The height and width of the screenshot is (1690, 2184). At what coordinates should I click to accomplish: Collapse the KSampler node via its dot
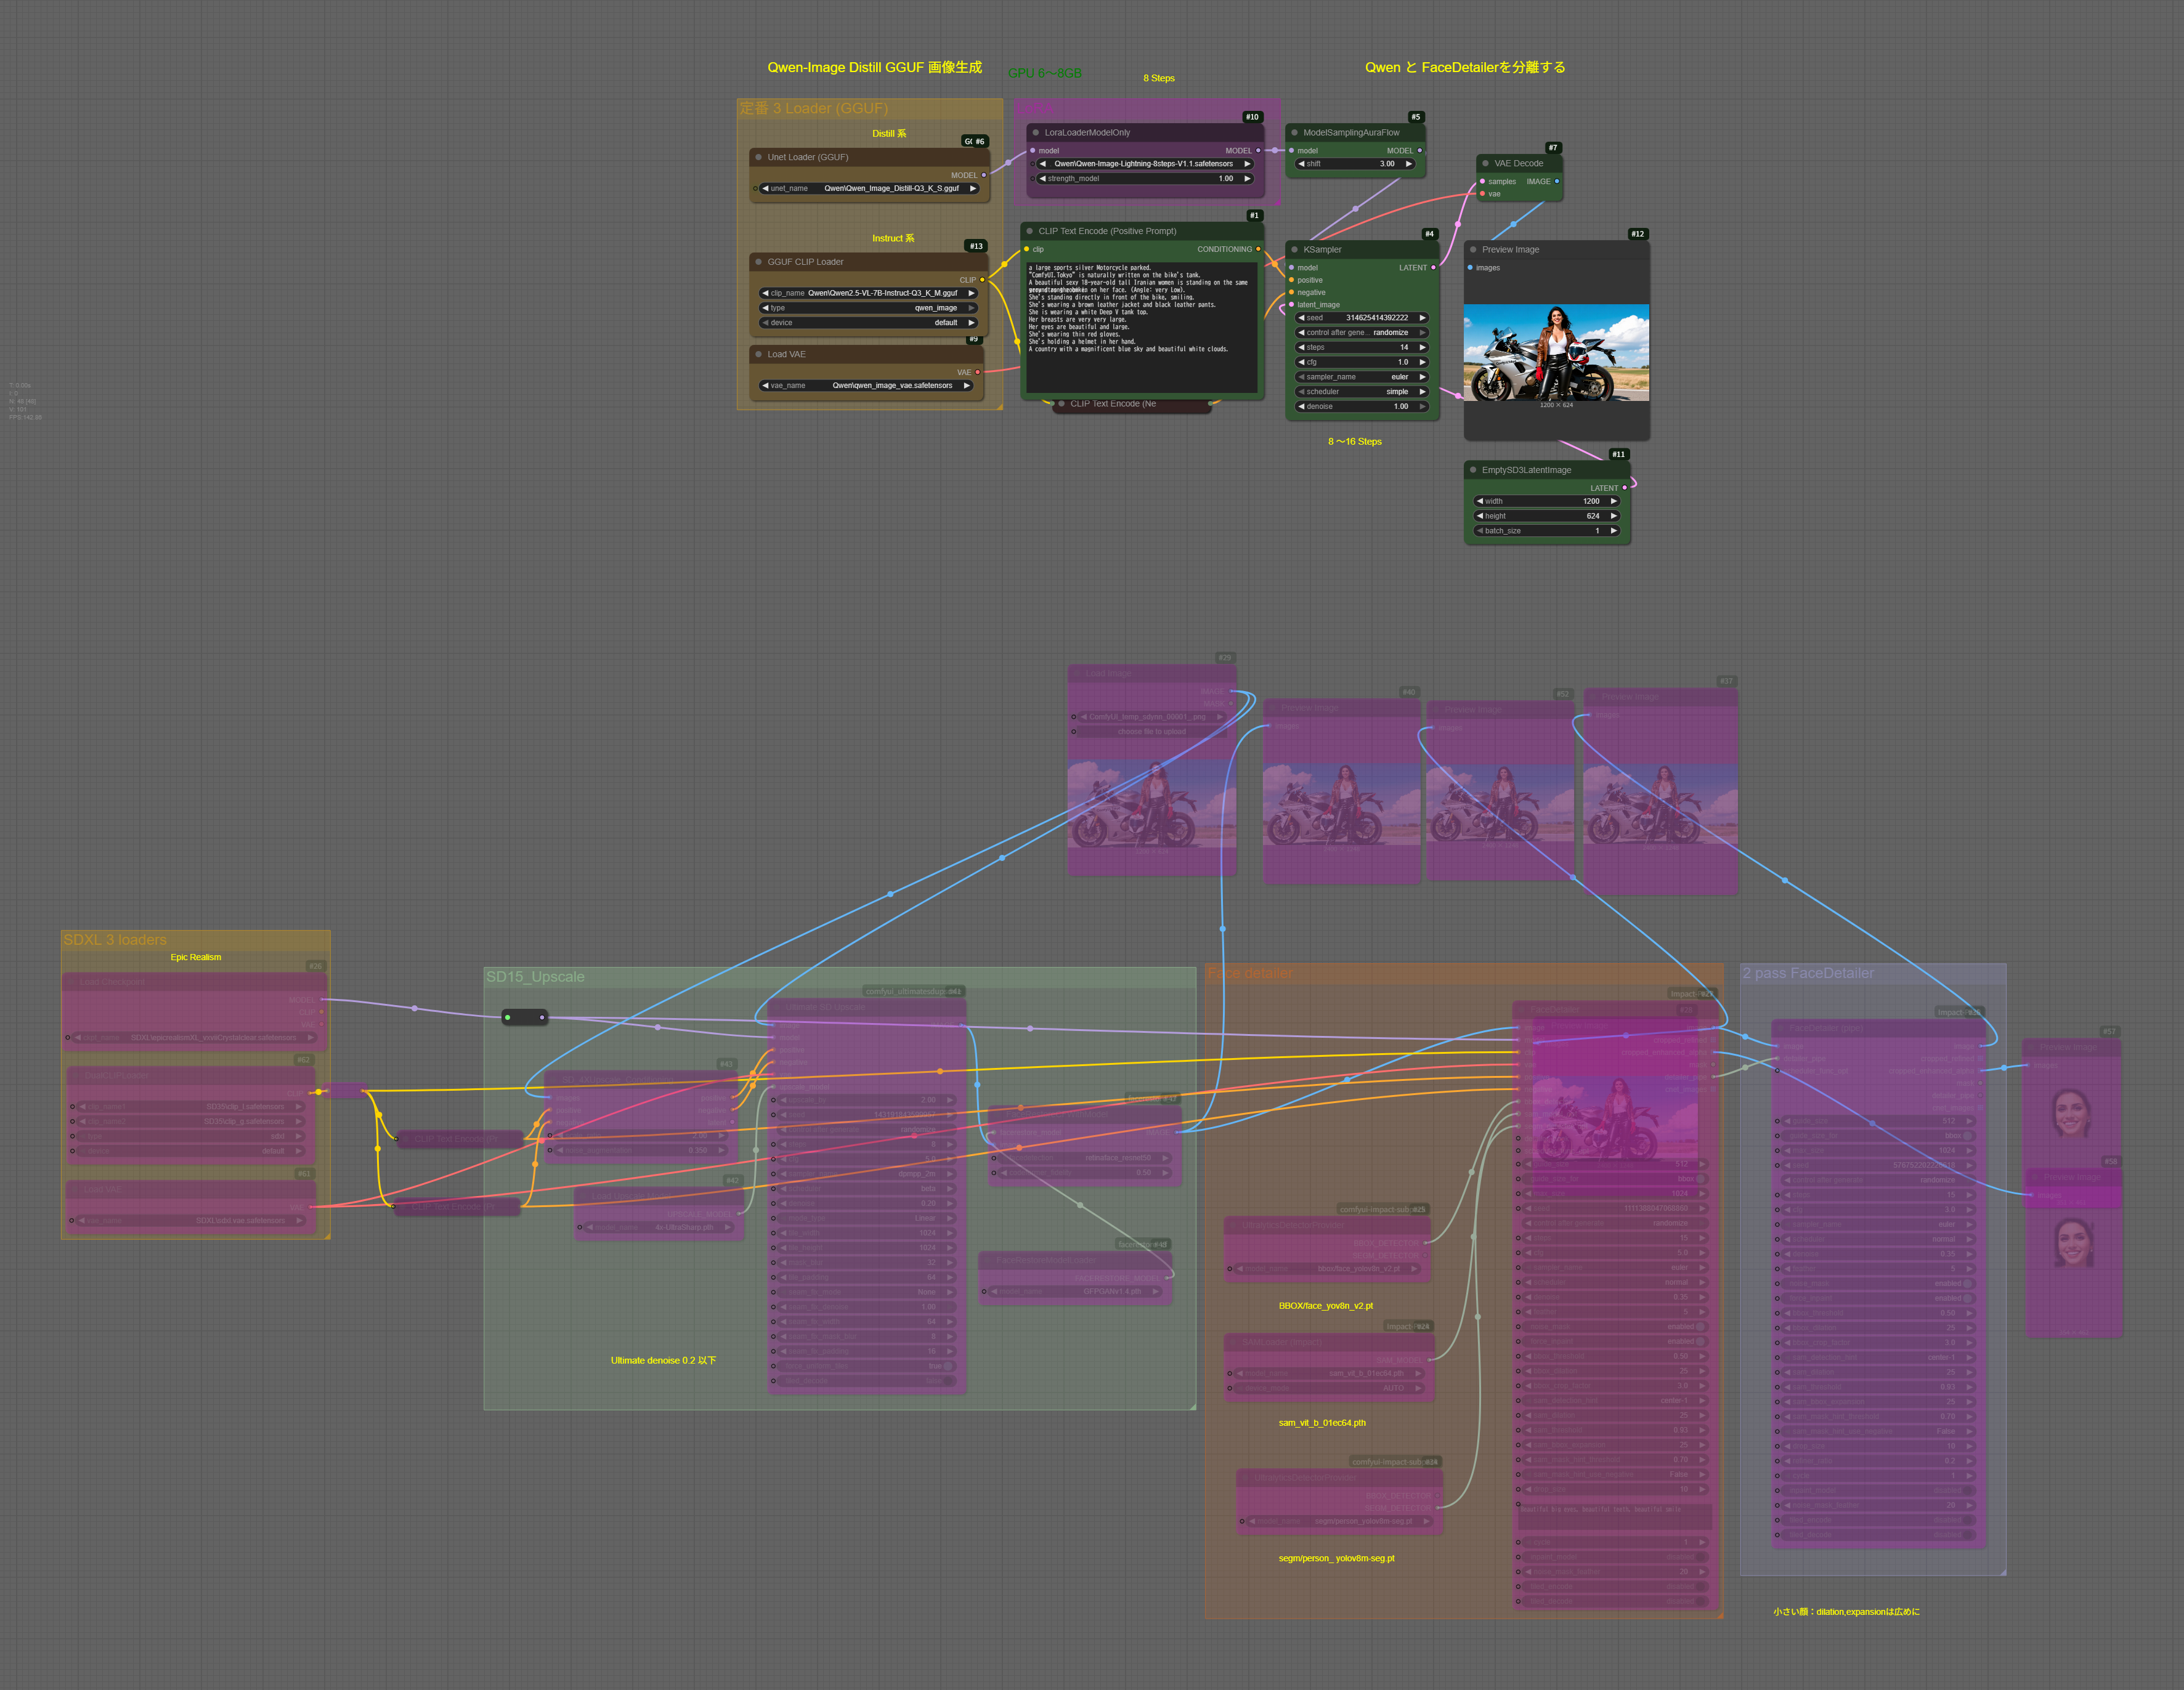point(1294,250)
